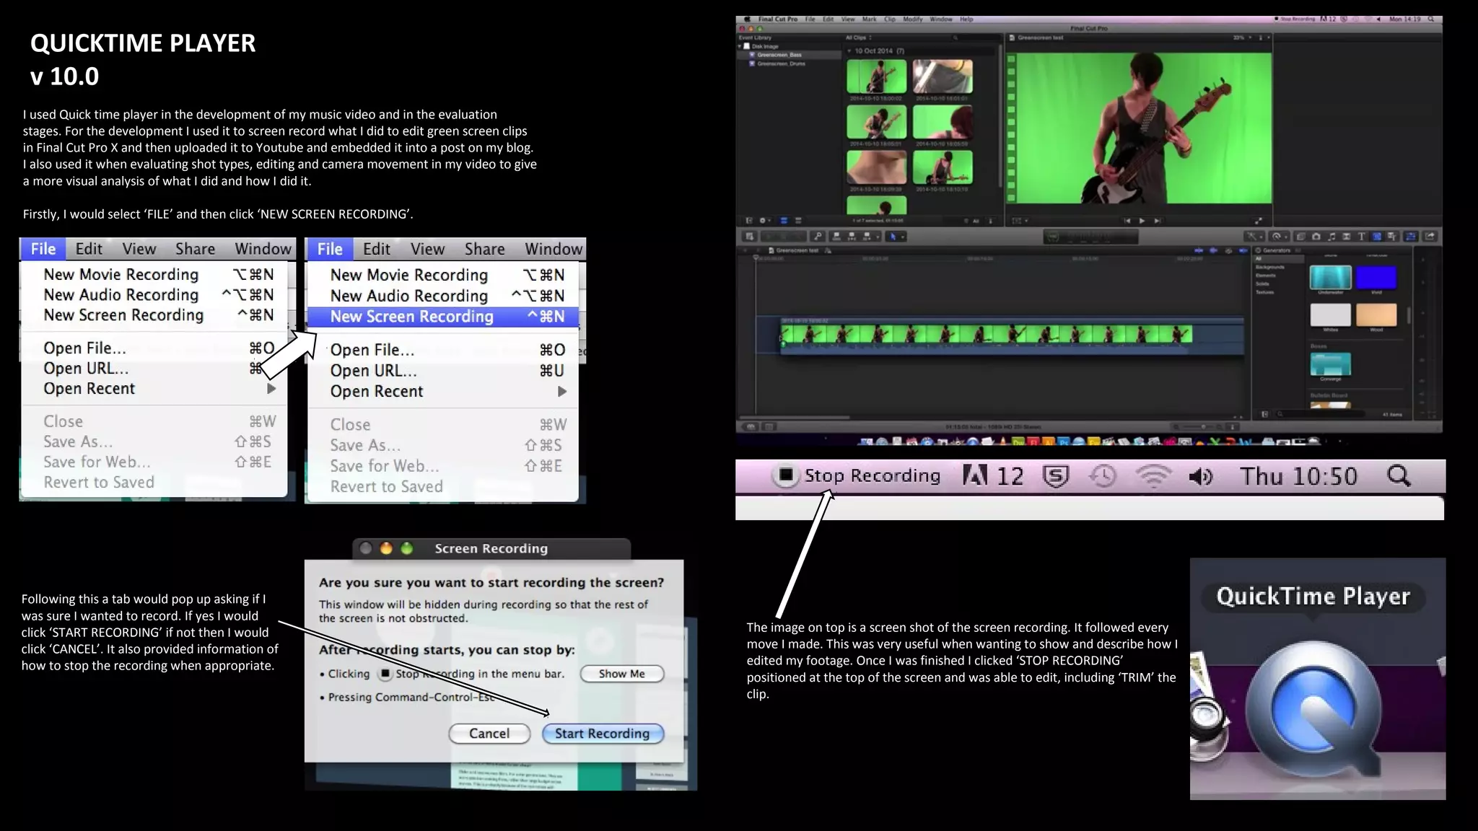Select the Solids category in Generators
The width and height of the screenshot is (1478, 831).
tap(1262, 283)
